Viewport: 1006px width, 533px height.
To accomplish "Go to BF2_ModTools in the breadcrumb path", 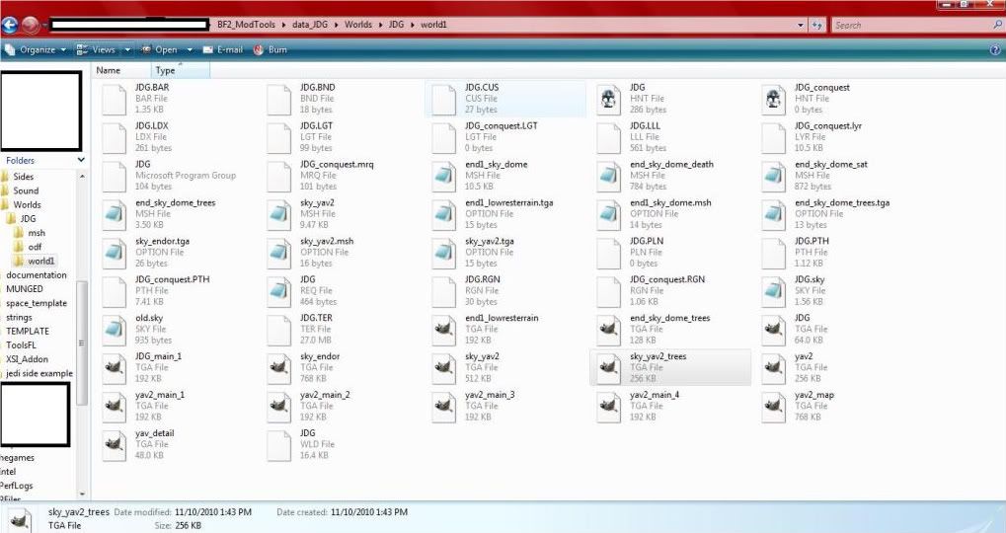I will 247,25.
